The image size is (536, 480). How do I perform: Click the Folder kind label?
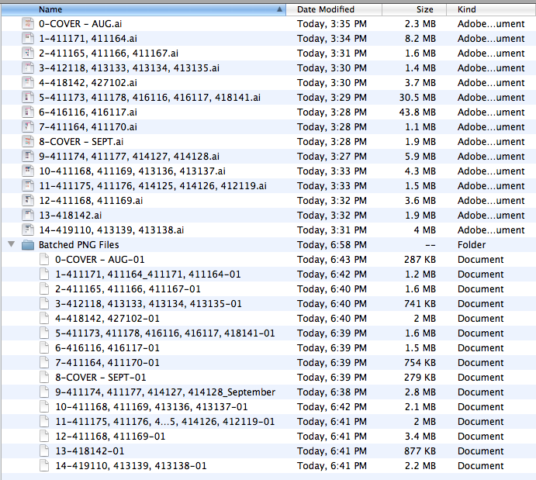(x=472, y=244)
